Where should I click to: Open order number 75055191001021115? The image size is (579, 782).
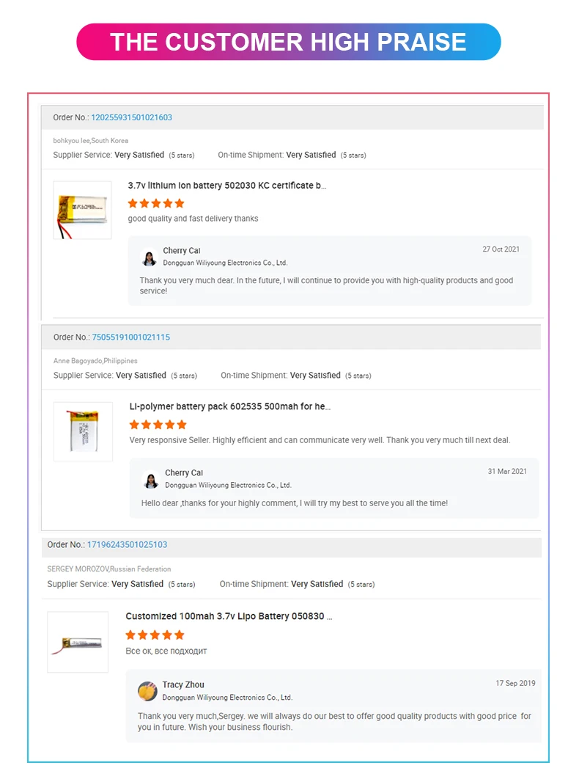click(x=130, y=337)
